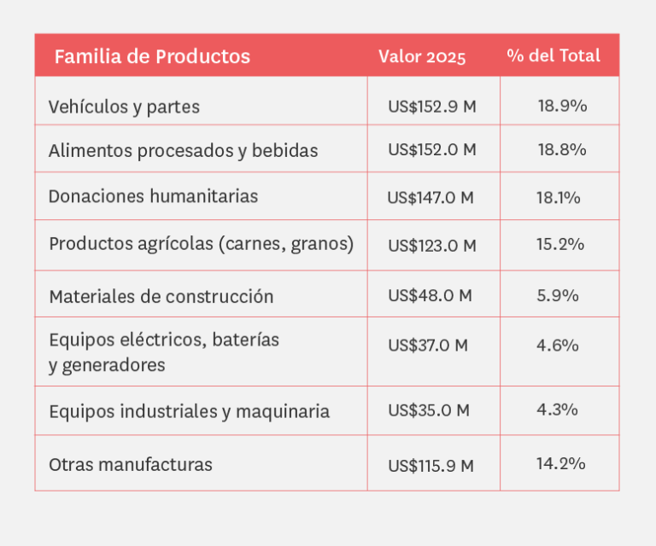Click the 4.6% percentage cell
Screen dimensions: 656x546
pos(558,346)
